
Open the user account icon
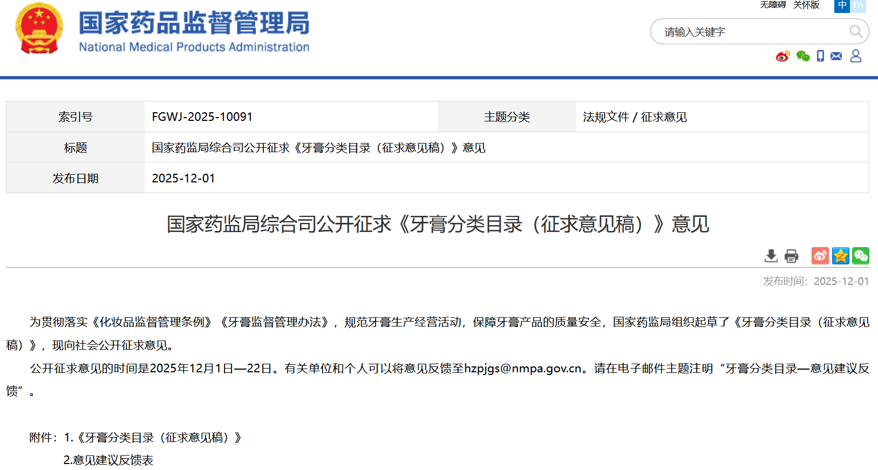[856, 56]
